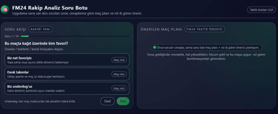
Task: Click the green status dot indicator
Action: 155,47
